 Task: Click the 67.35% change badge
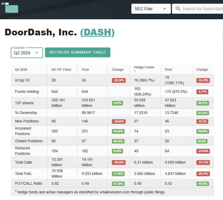(x=118, y=184)
